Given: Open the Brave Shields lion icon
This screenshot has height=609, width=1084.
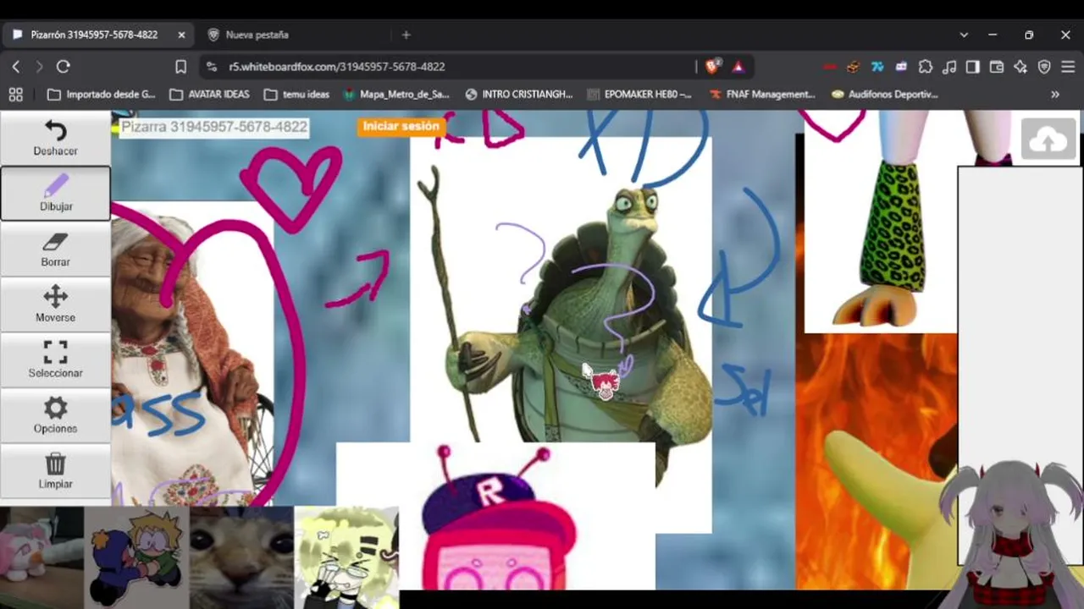Looking at the screenshot, I should pos(713,66).
